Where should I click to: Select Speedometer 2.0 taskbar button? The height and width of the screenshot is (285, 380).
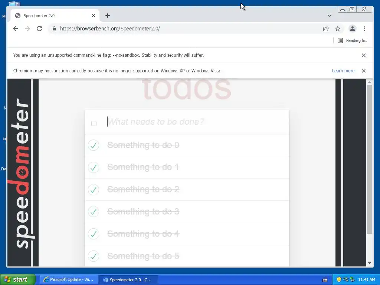coord(129,280)
